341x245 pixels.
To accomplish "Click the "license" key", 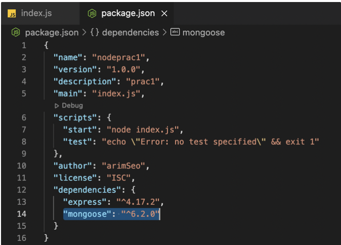I will click(75, 178).
